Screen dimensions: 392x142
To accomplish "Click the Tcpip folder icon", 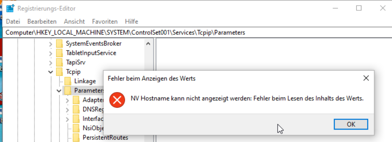I will pos(59,72).
